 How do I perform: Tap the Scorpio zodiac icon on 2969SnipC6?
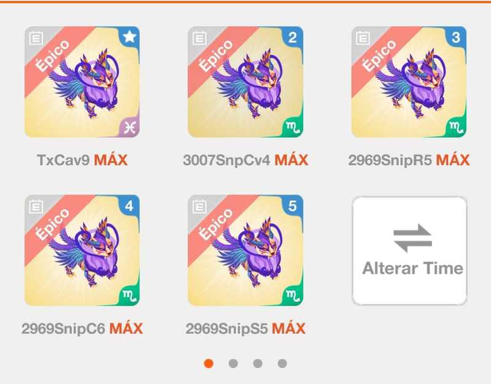(x=130, y=296)
